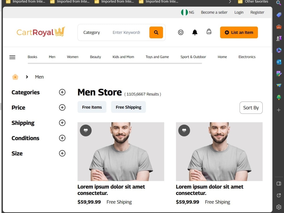
Task: Click the Enter Keywords search field
Action: coord(126,32)
